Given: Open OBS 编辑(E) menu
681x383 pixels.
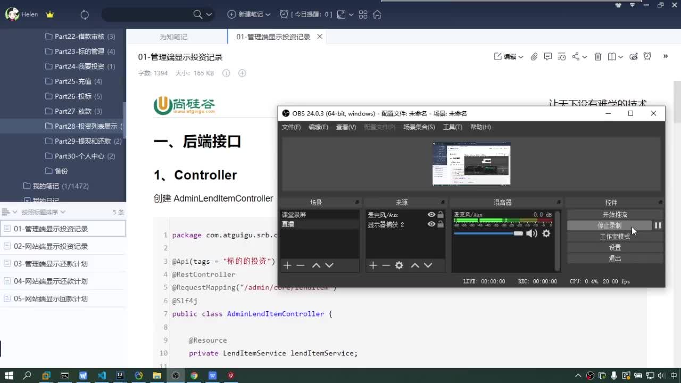Looking at the screenshot, I should pos(318,127).
